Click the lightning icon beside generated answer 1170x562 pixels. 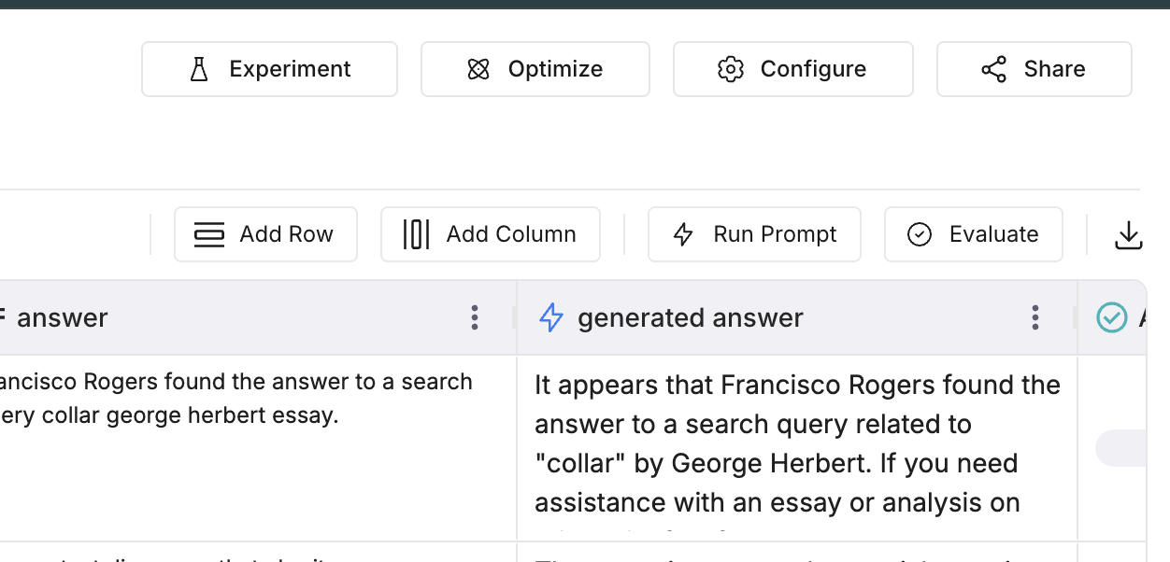coord(551,318)
